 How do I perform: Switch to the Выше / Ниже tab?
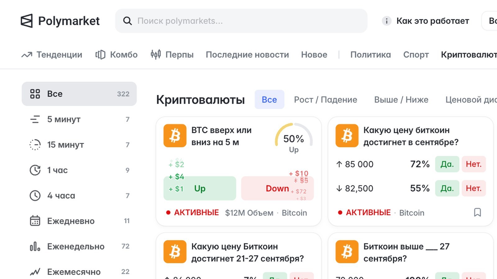tap(401, 100)
